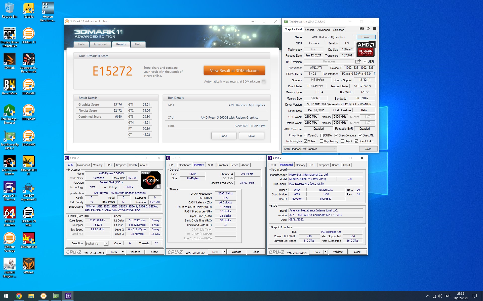Save BIOS using GPU-Z share icon
The image size is (483, 301).
tap(358, 61)
